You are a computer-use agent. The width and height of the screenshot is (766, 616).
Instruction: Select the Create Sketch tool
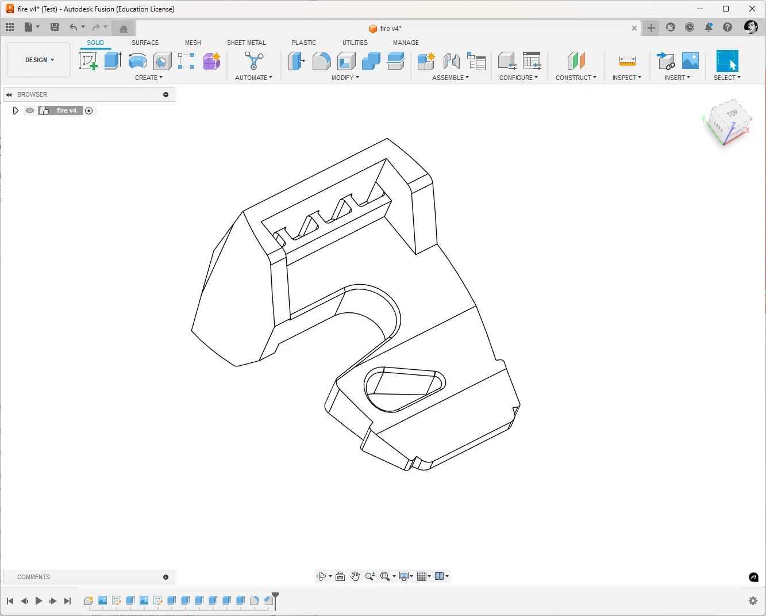pyautogui.click(x=88, y=60)
